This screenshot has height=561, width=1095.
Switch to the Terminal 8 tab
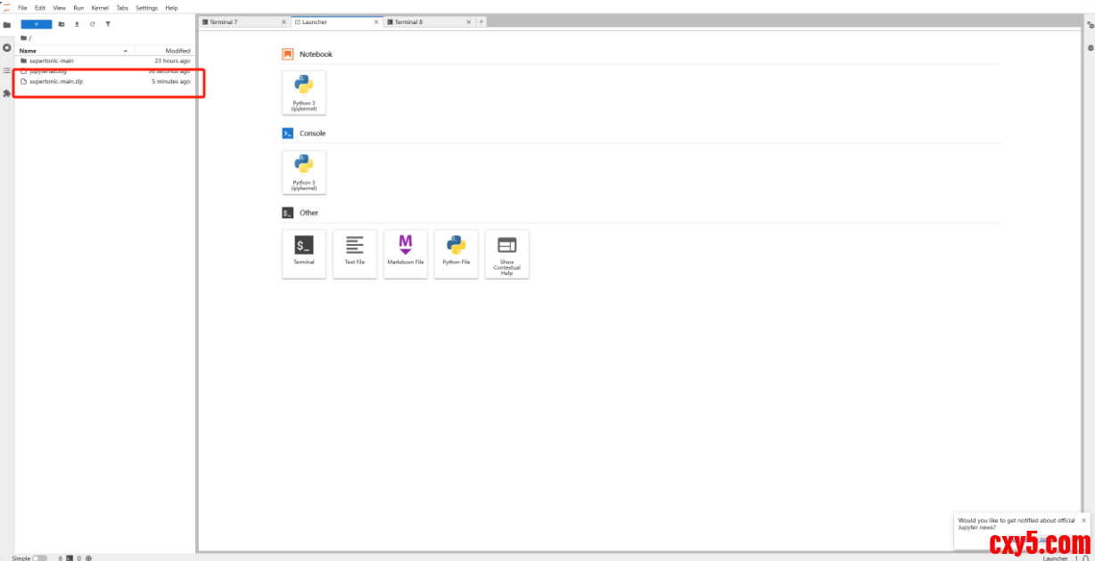[x=408, y=22]
